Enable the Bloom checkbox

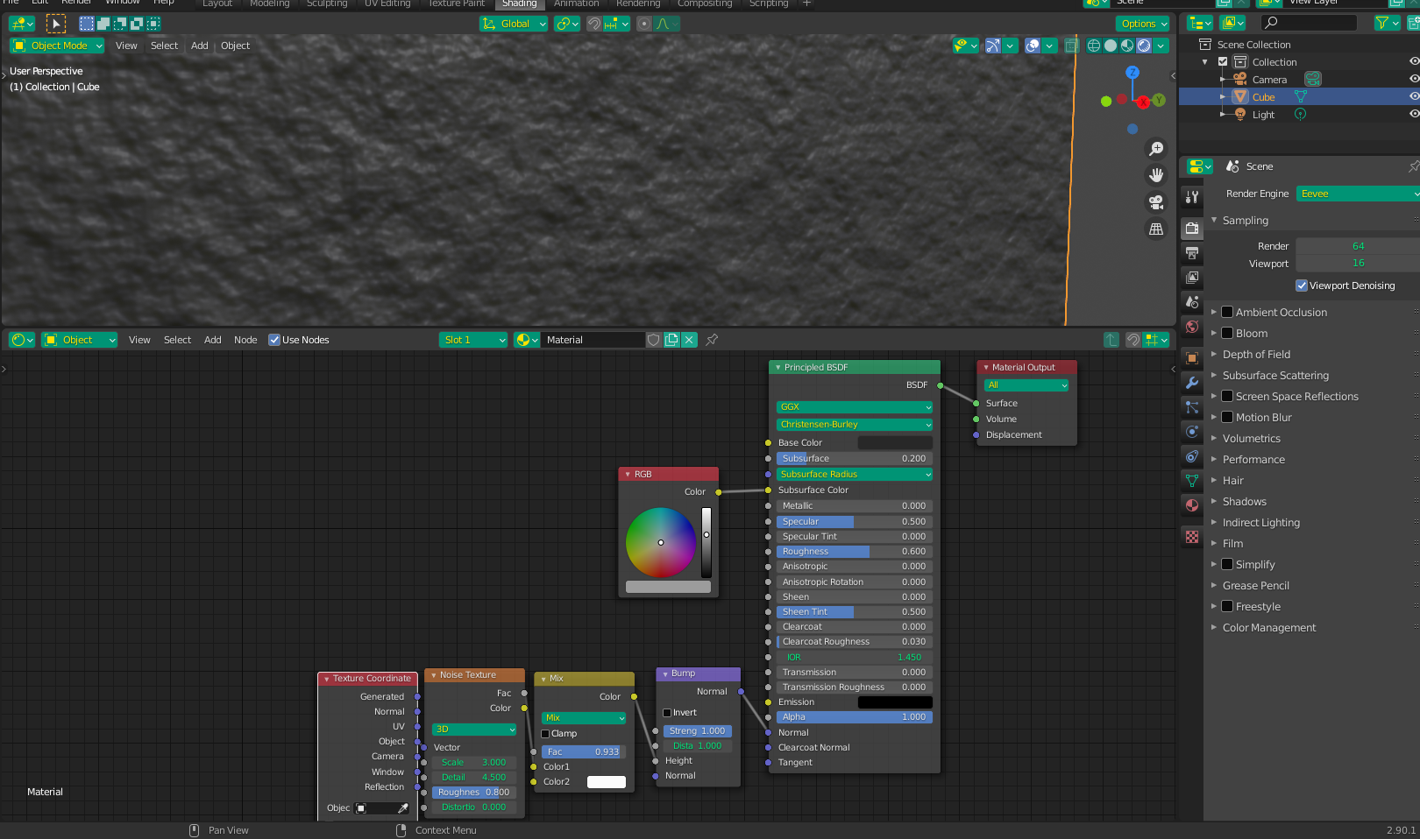[1227, 333]
